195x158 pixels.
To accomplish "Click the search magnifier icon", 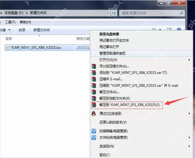I will pyautogui.click(x=181, y=13).
